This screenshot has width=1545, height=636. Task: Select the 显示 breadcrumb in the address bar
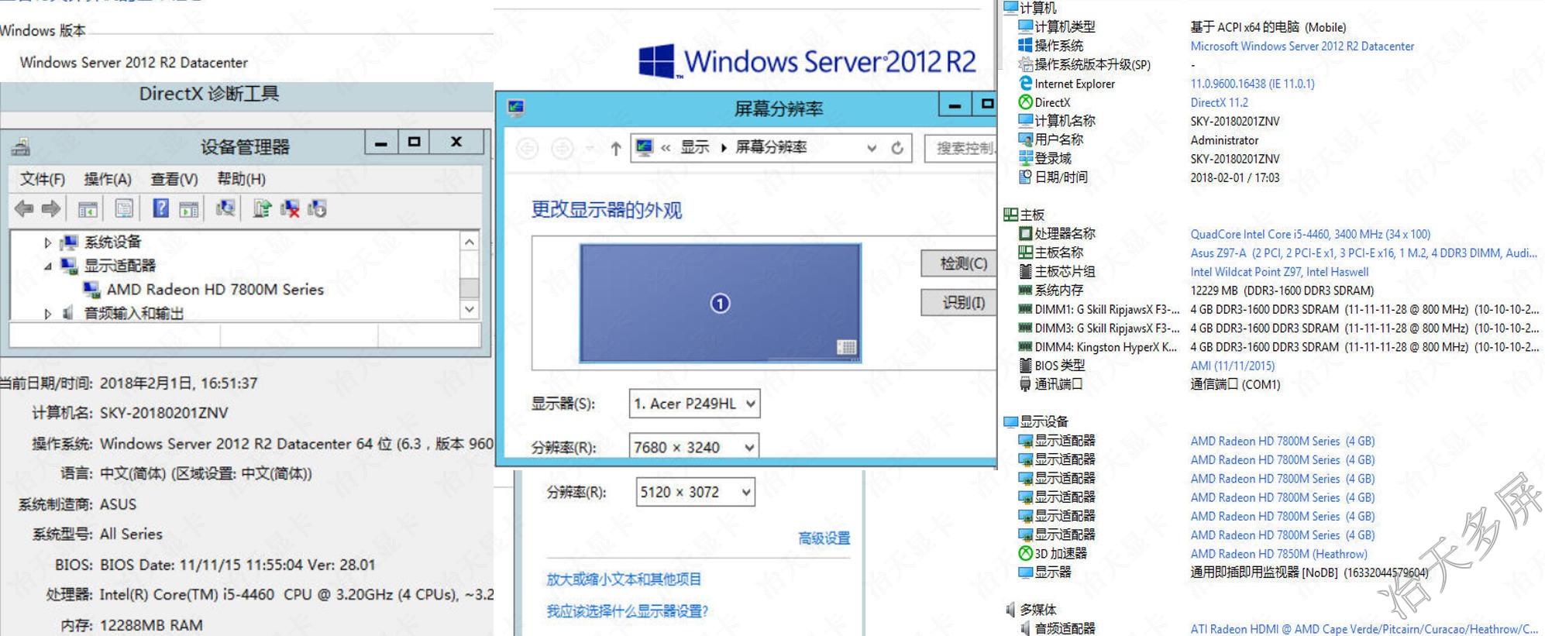point(694,147)
